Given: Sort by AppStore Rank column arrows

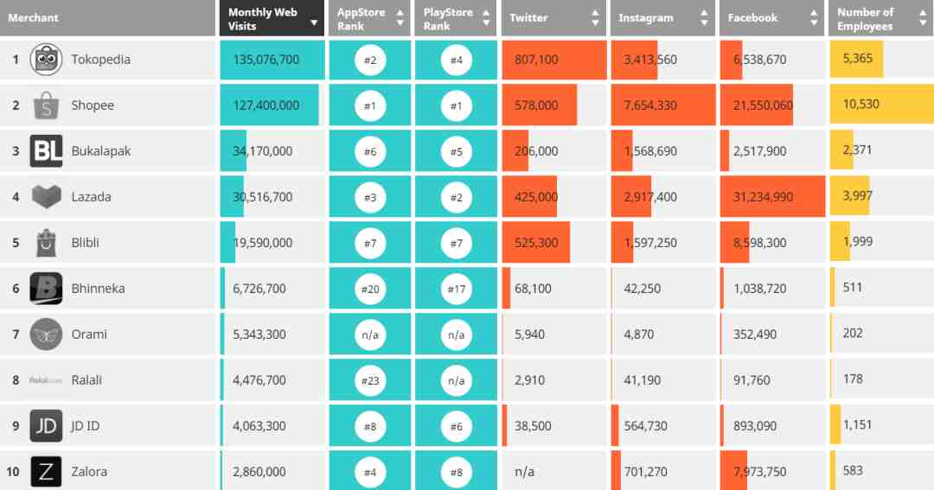Looking at the screenshot, I should point(400,18).
